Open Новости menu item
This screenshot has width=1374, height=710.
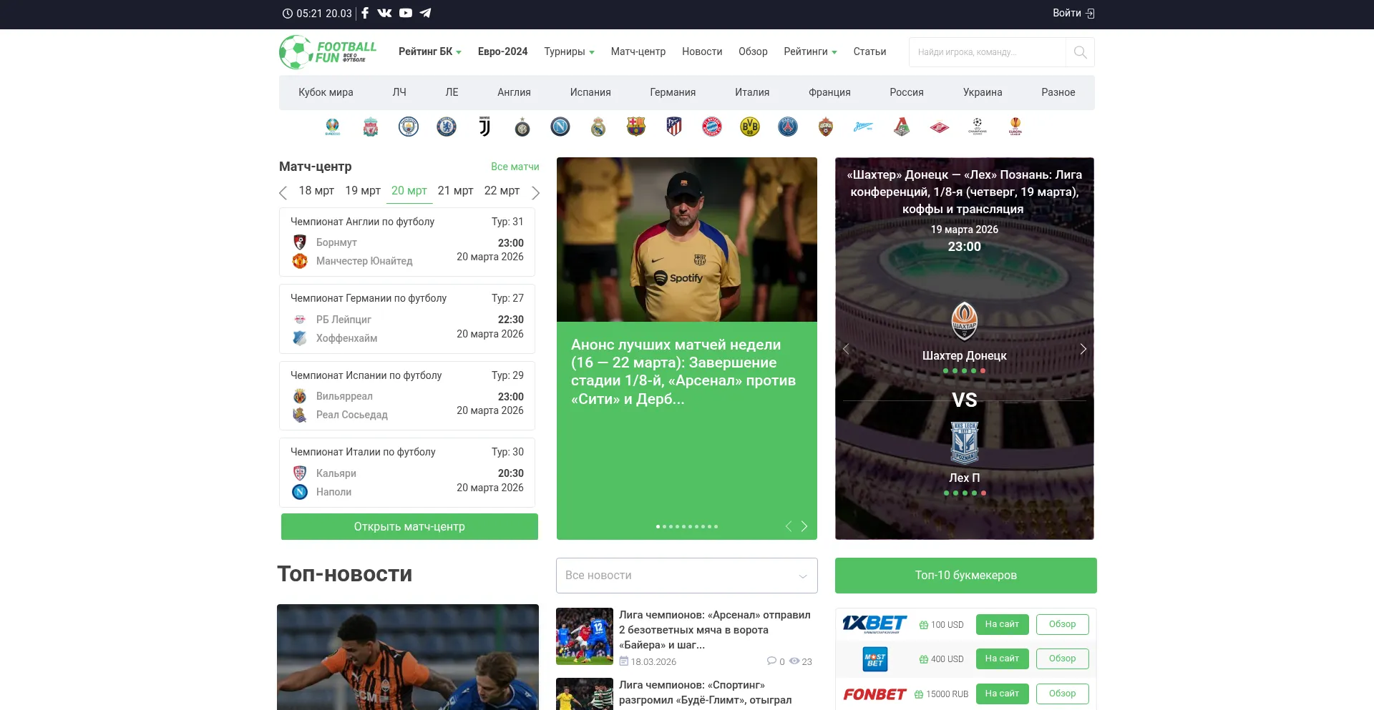[702, 51]
